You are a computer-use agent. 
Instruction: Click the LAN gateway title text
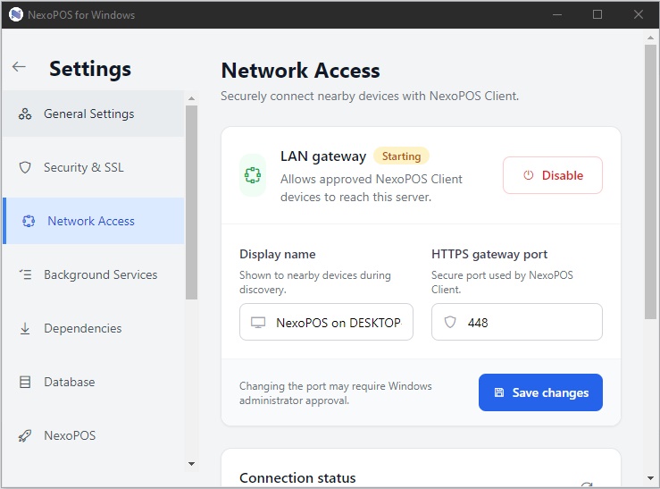pyautogui.click(x=323, y=156)
